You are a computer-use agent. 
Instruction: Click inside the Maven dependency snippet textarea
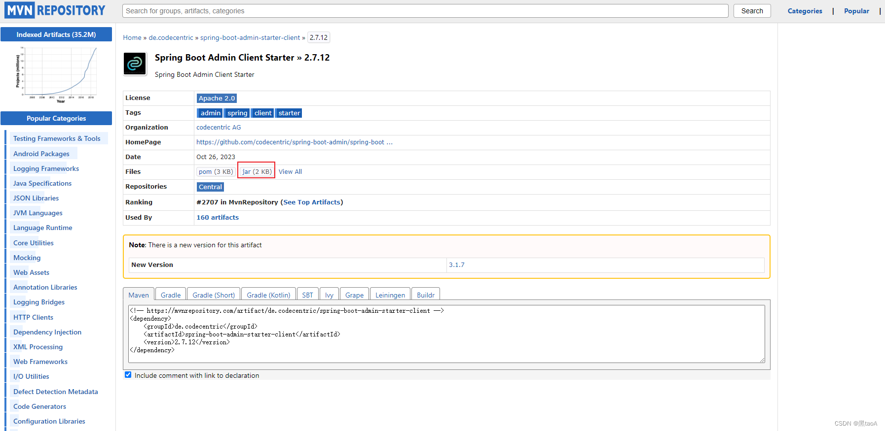[x=446, y=334]
